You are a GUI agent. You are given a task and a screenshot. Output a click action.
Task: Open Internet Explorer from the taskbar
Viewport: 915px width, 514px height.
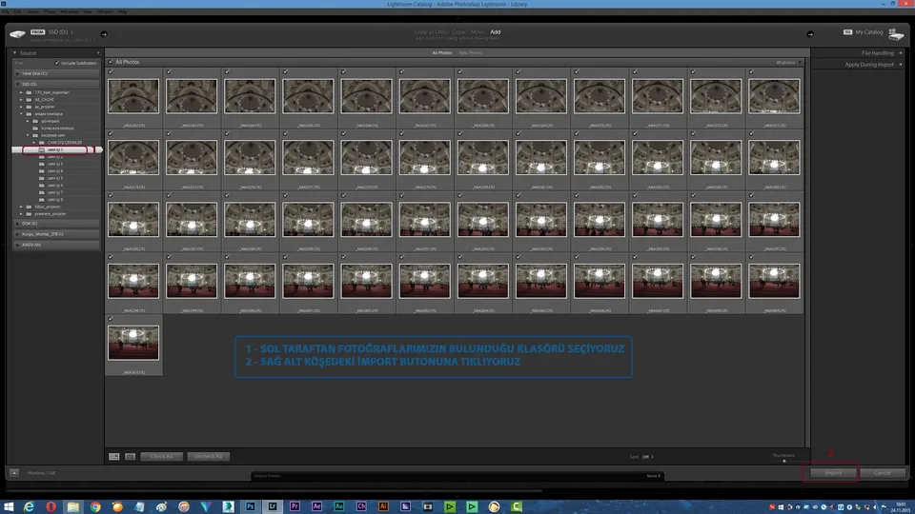pos(29,506)
